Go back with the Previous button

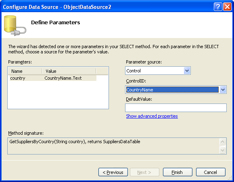point(113,172)
